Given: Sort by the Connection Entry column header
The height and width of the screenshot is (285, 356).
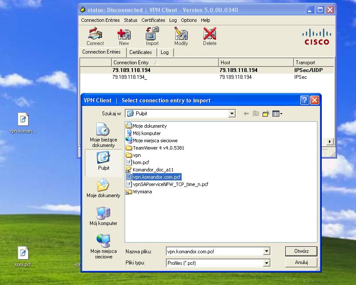Looking at the screenshot, I should (165, 62).
